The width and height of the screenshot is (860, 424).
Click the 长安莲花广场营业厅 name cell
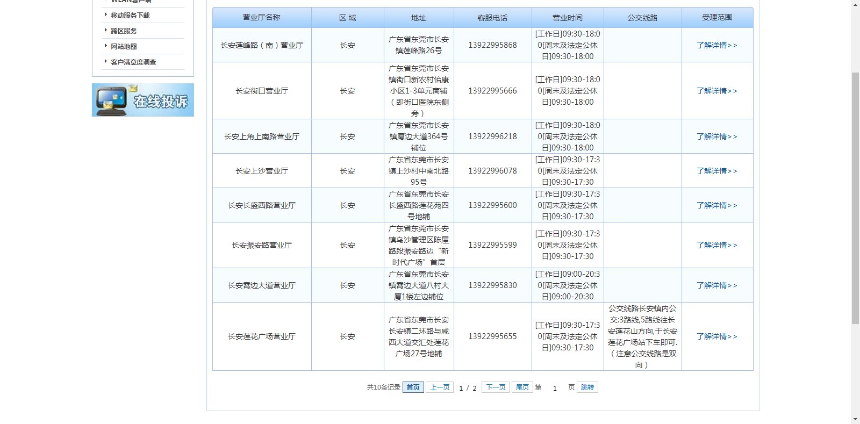coord(262,336)
